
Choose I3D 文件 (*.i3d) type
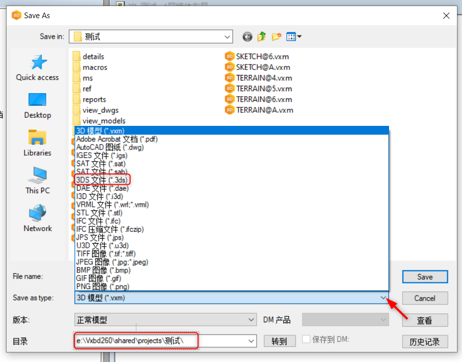(x=232, y=196)
